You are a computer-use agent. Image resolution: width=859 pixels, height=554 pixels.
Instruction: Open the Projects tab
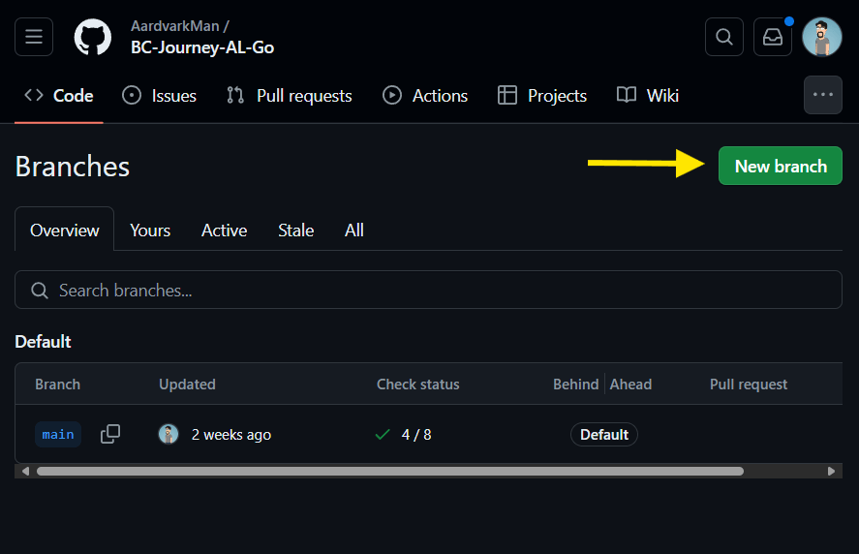(542, 96)
